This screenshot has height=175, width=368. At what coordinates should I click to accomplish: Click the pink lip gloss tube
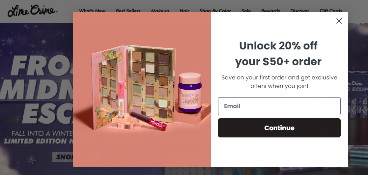[121, 96]
